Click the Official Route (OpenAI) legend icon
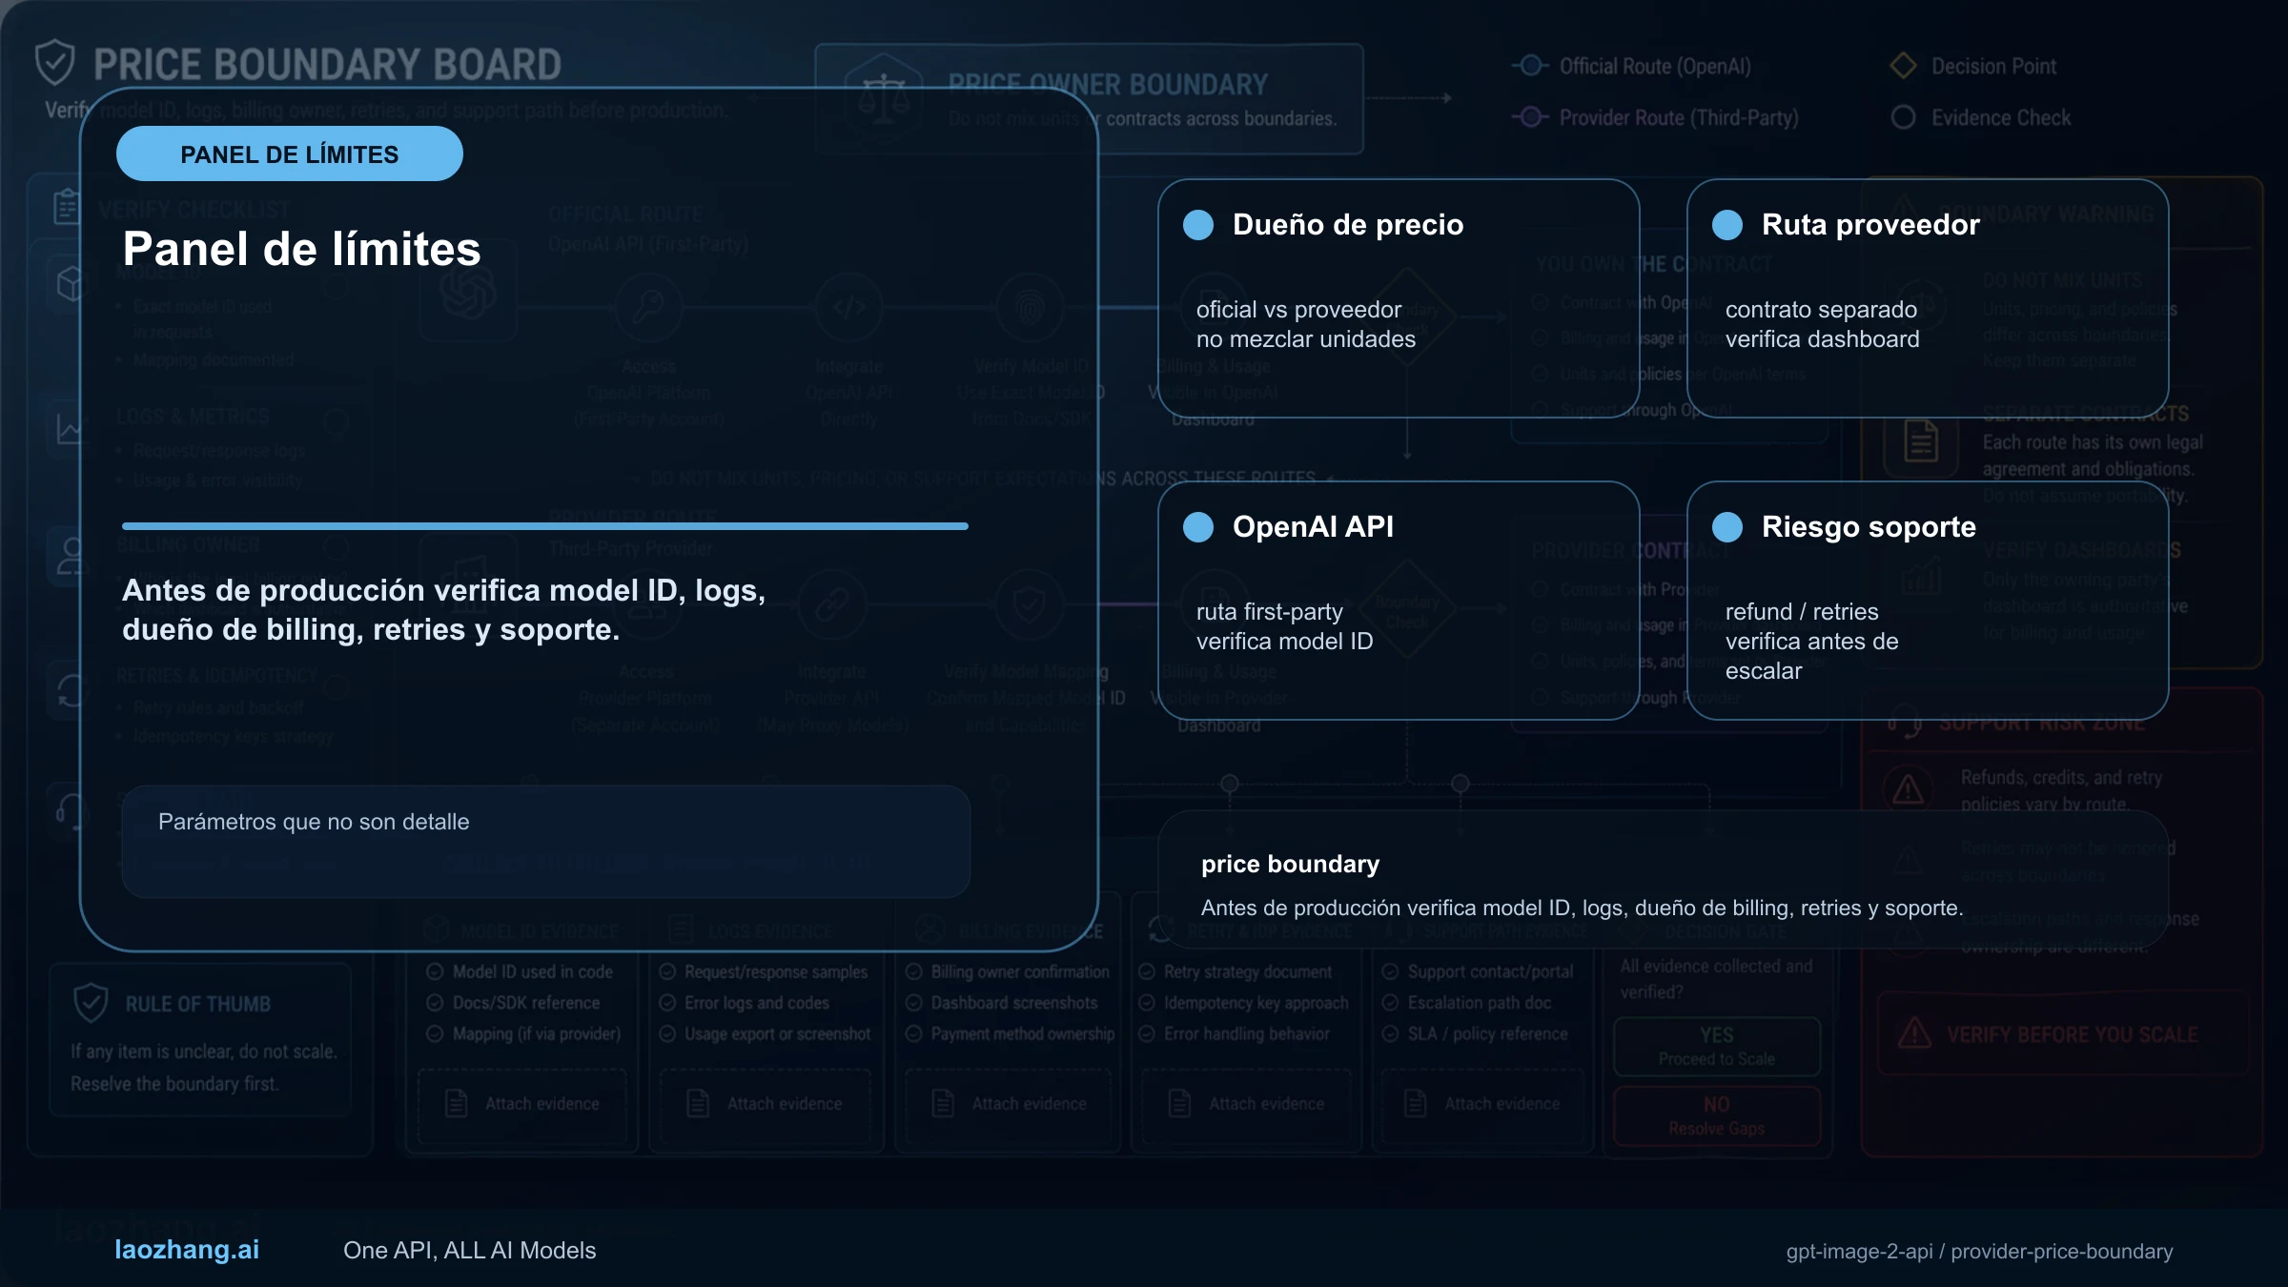Viewport: 2288px width, 1287px height. coord(1530,66)
